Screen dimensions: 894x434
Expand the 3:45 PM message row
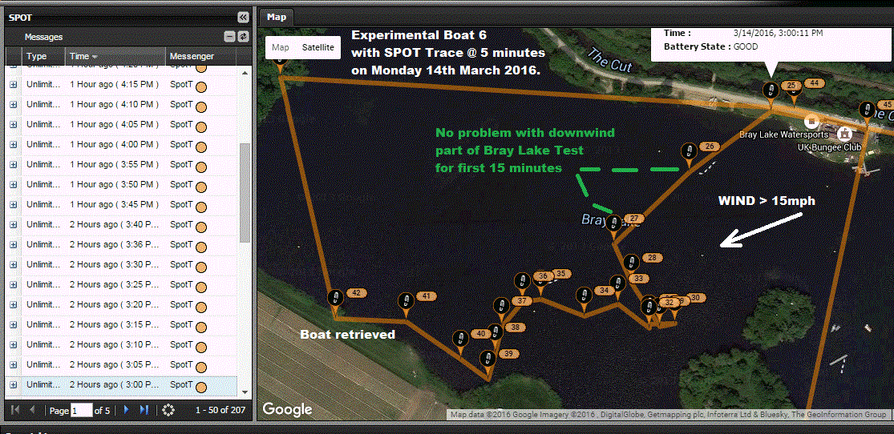click(13, 204)
